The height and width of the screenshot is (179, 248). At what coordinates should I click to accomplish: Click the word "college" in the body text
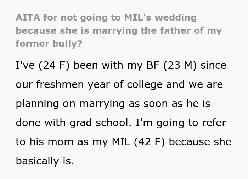(x=145, y=84)
